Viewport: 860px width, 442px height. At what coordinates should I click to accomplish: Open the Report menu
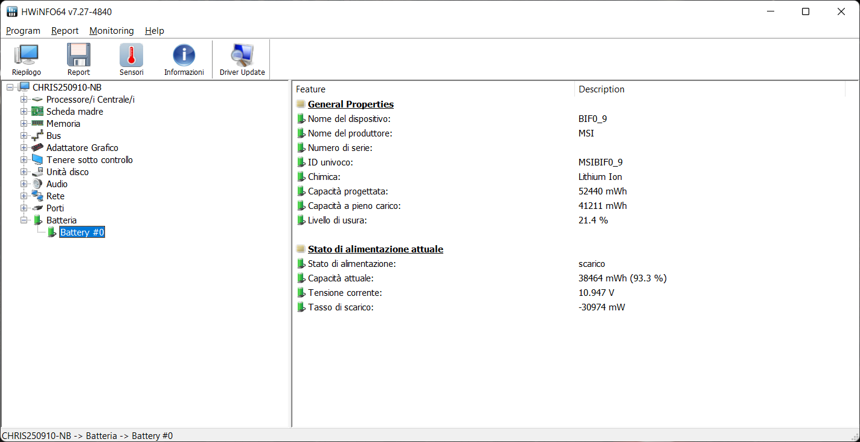65,31
